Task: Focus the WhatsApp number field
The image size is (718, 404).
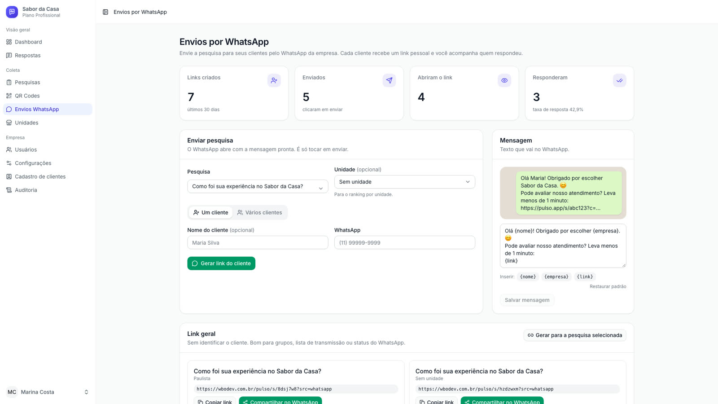Action: click(404, 242)
